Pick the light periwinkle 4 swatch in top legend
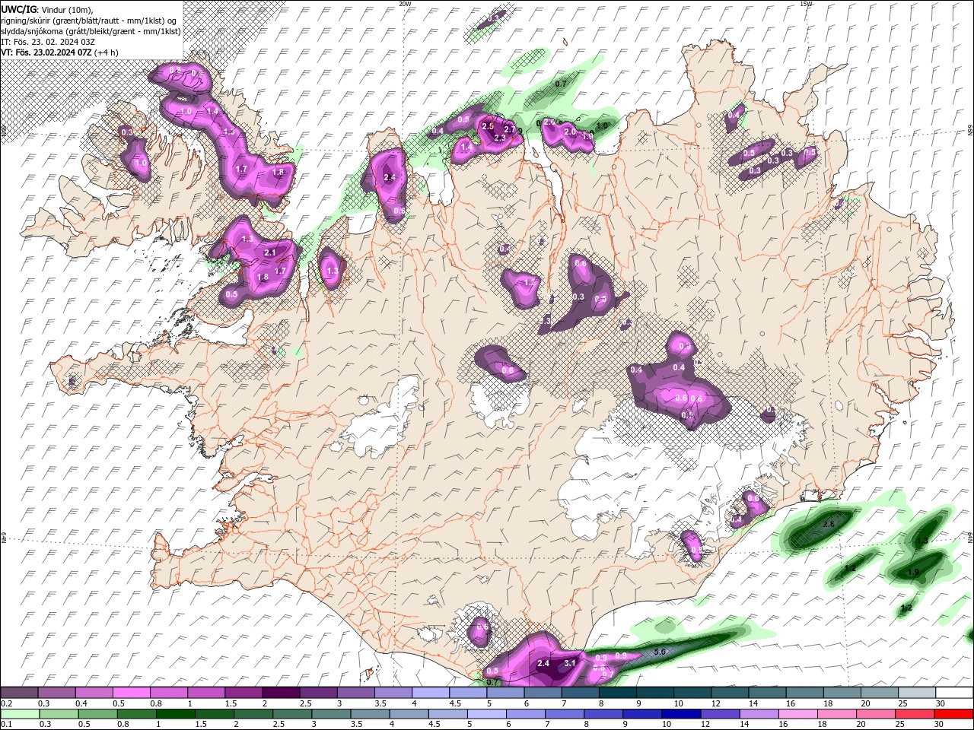Viewport: 974px width, 730px height. pyautogui.click(x=430, y=693)
